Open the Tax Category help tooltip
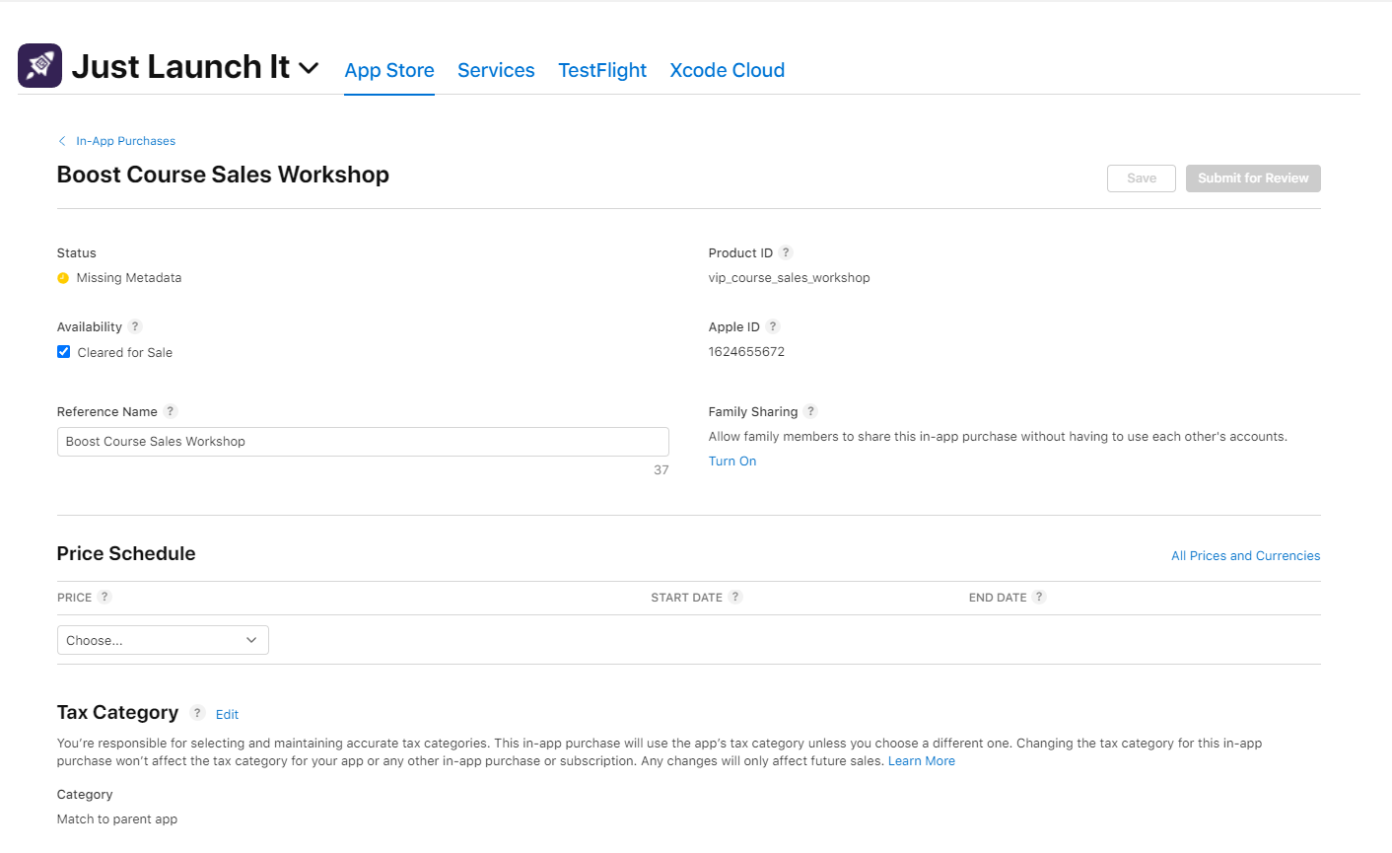Viewport: 1392px width, 853px height. pos(196,713)
